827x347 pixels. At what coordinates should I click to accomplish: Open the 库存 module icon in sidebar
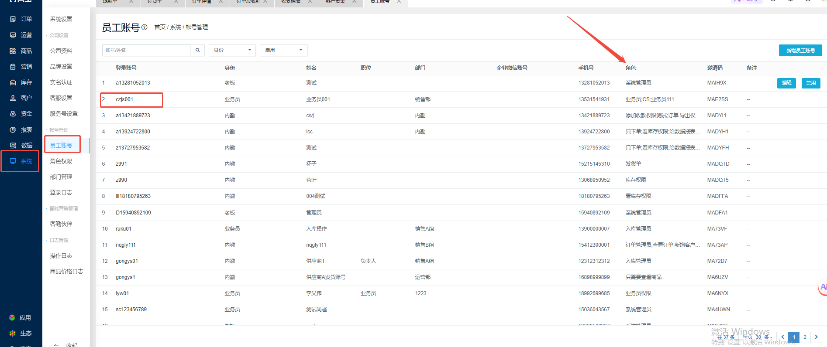tap(13, 82)
